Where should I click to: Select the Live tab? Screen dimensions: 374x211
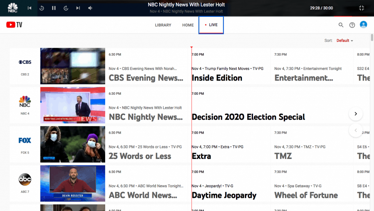click(211, 25)
